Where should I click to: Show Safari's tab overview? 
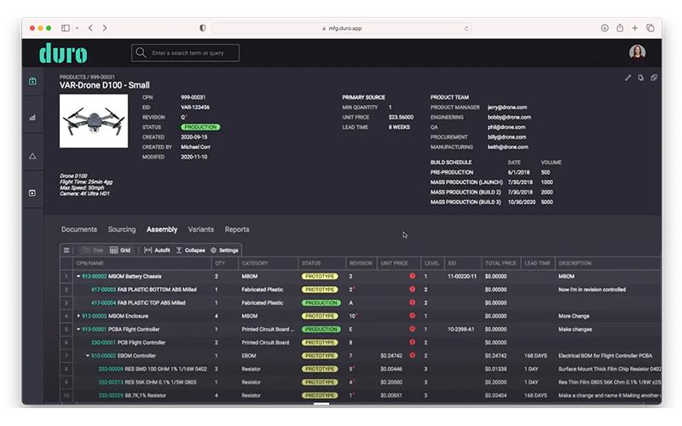pyautogui.click(x=650, y=28)
